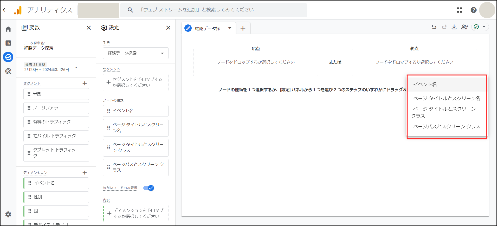The image size is (497, 226).
Task: Expand the data quality status dropdown
Action: 484,27
